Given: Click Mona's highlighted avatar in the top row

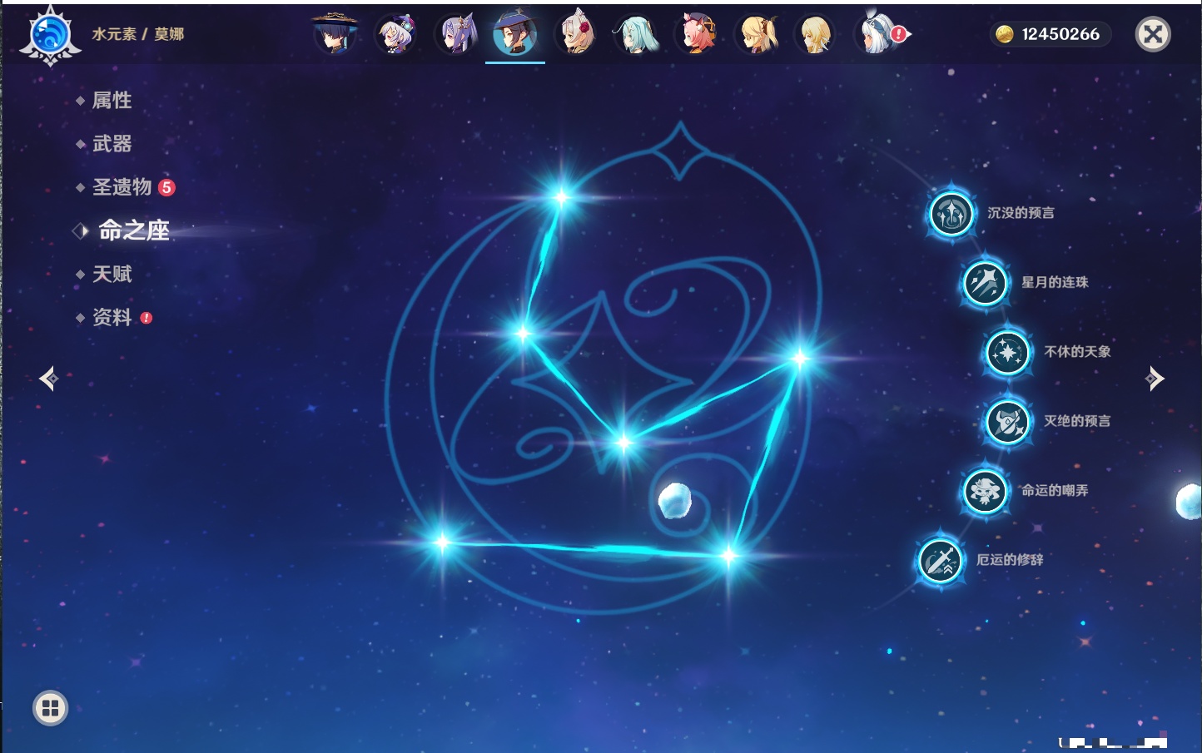Looking at the screenshot, I should pos(515,34).
